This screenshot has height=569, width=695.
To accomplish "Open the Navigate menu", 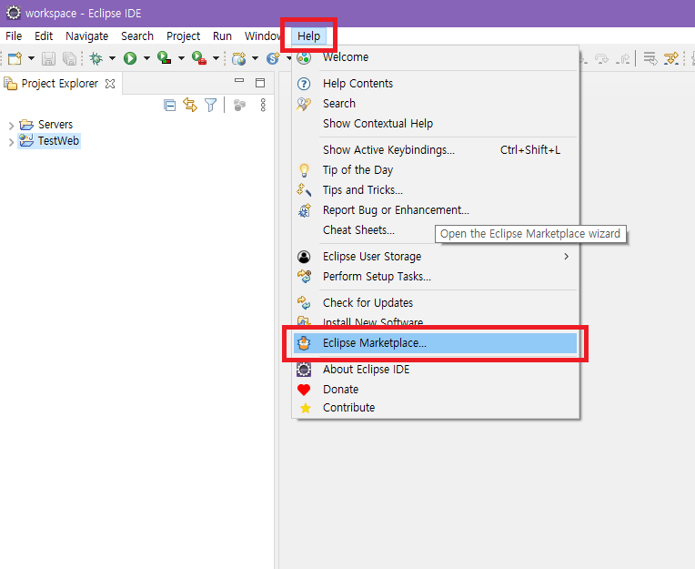I will 87,36.
